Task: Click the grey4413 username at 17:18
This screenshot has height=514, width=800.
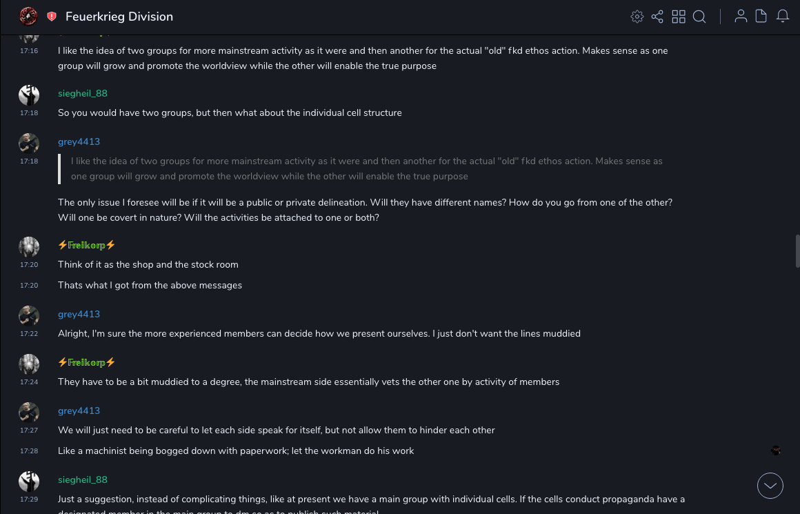Action: (x=79, y=141)
